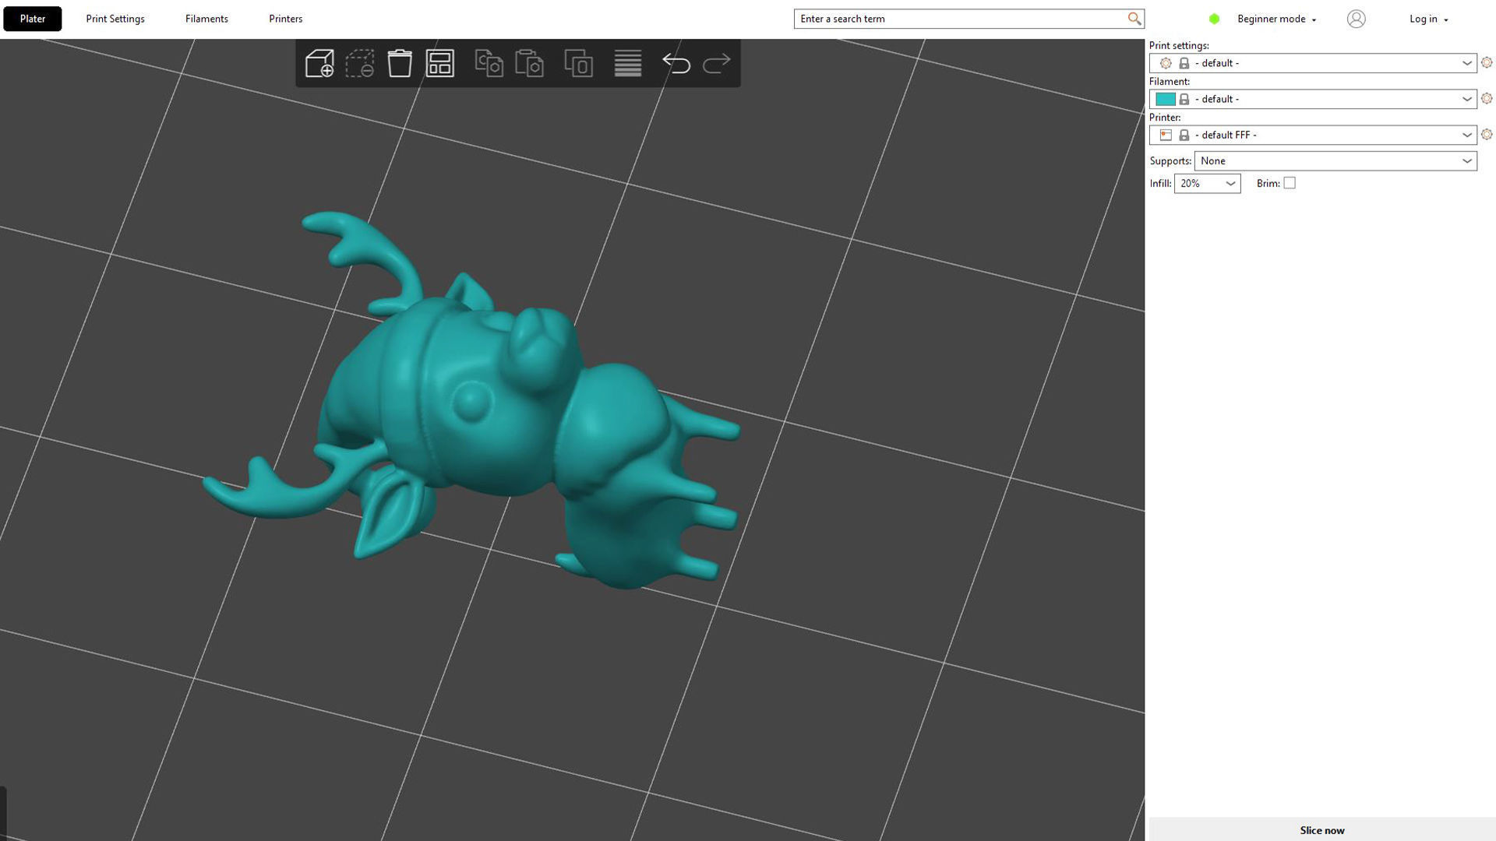Click the lock icon in Print settings preset

[1184, 63]
